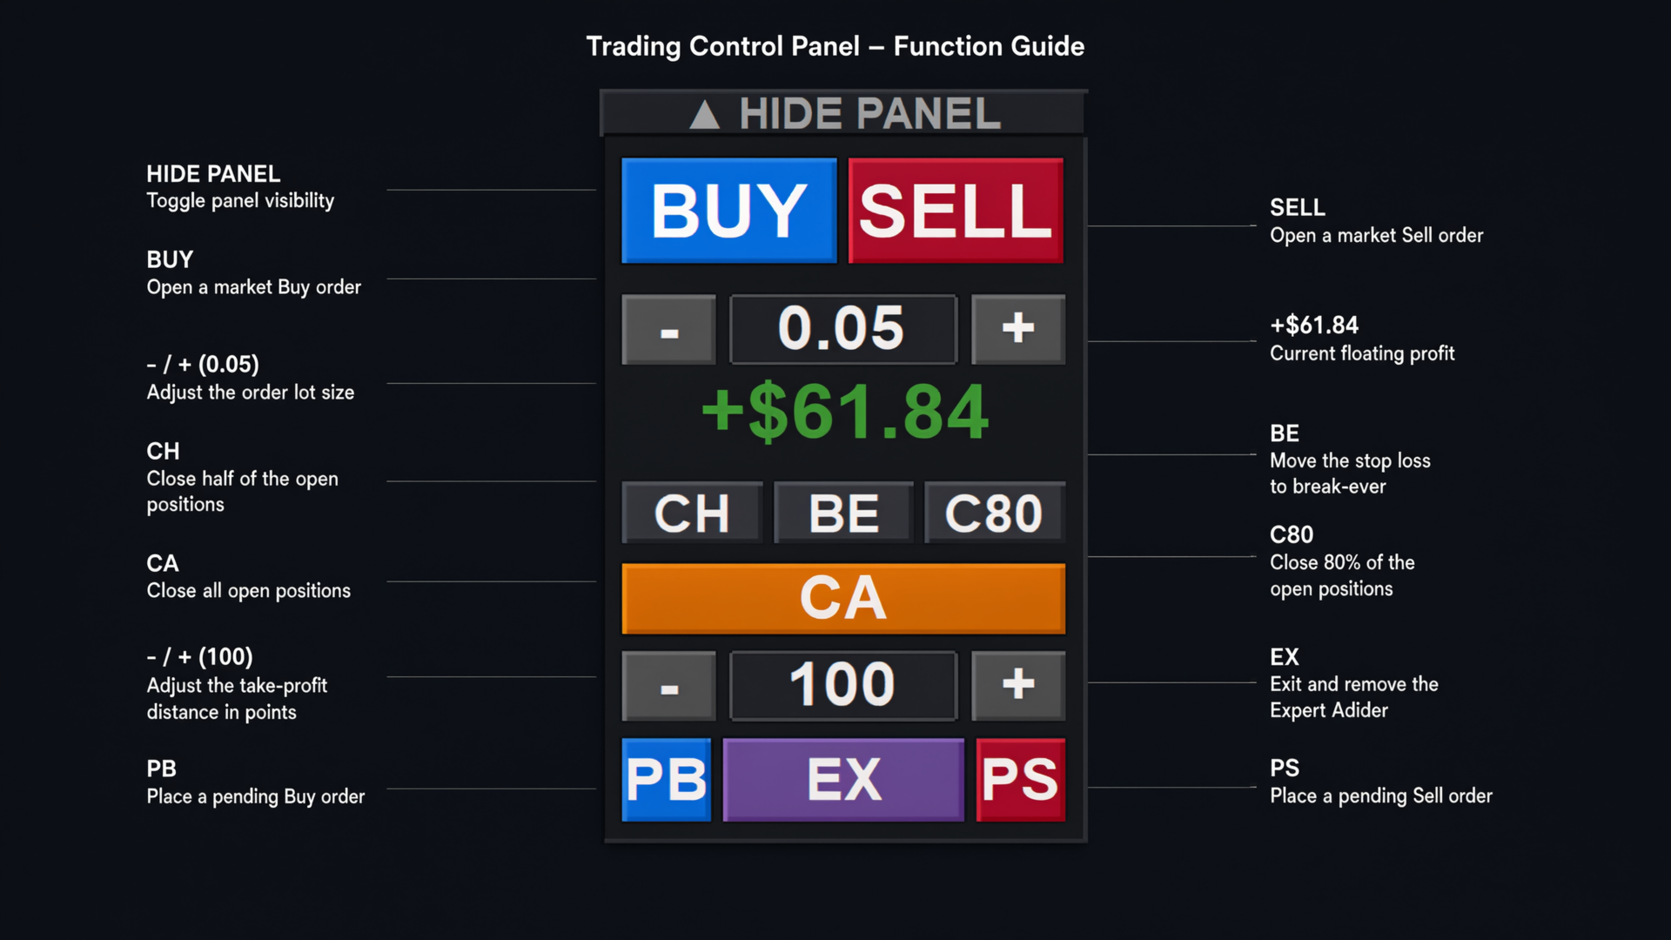Select the 0.05 lot size field
Screen dimensions: 1671x940
tap(843, 330)
